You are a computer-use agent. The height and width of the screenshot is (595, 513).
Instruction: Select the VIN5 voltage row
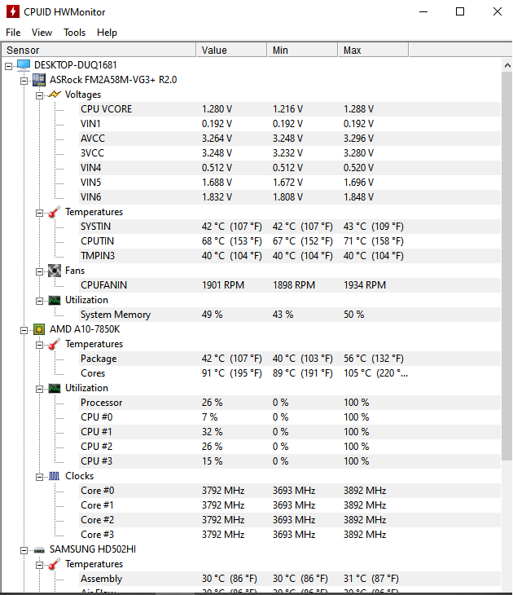(x=290, y=183)
